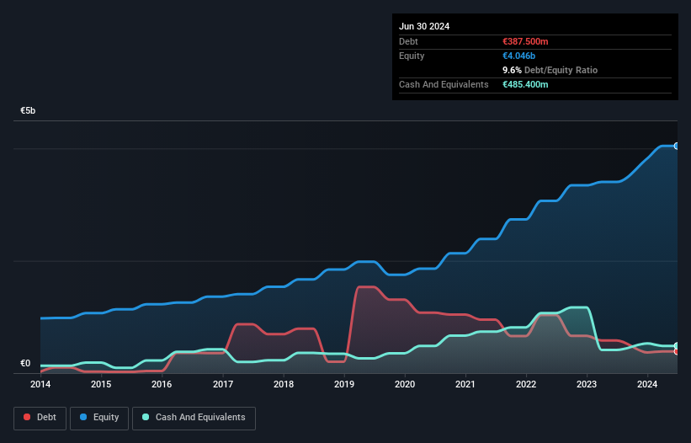The width and height of the screenshot is (691, 443).
Task: Click the €4.046b equity value
Action: (x=518, y=56)
